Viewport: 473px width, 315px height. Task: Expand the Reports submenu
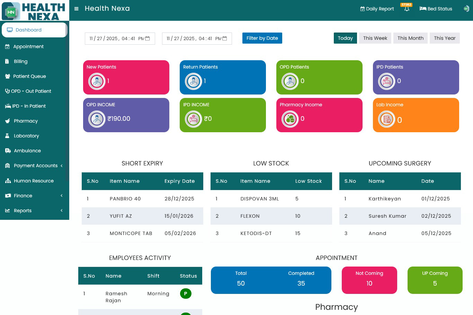tap(62, 210)
